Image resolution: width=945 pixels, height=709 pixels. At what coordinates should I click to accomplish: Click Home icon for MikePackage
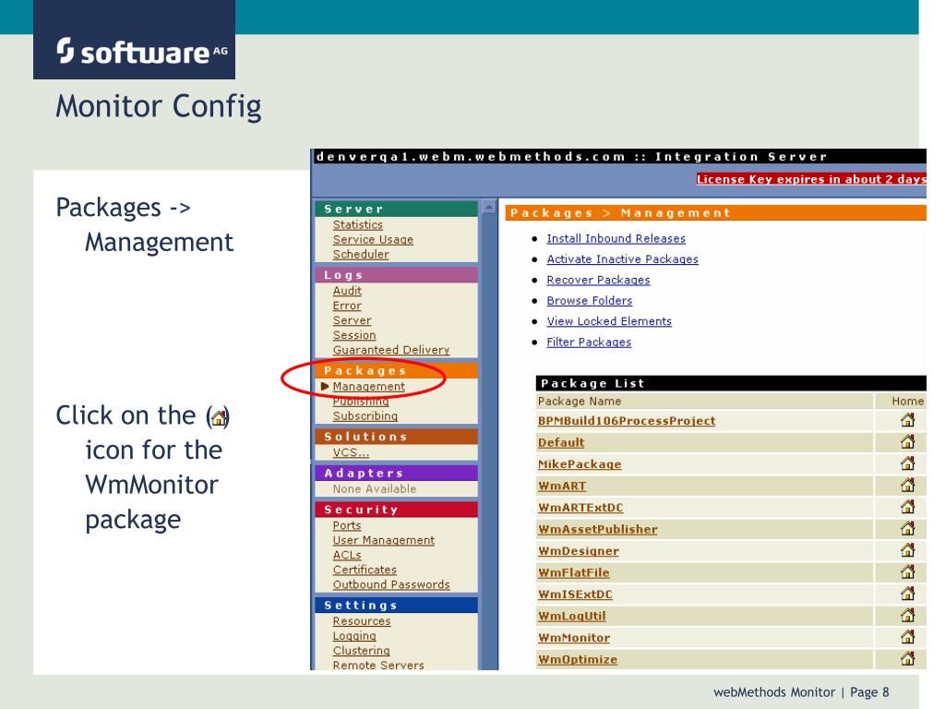click(908, 463)
